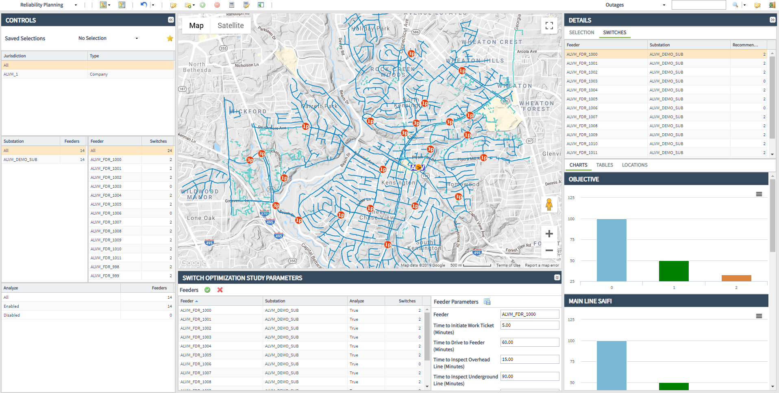779x393 pixels.
Task: Switch to the Selection tab
Action: tap(581, 33)
